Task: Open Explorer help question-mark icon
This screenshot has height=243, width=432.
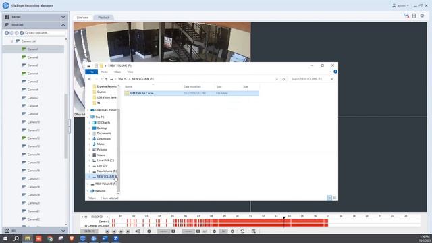Action: pos(335,72)
